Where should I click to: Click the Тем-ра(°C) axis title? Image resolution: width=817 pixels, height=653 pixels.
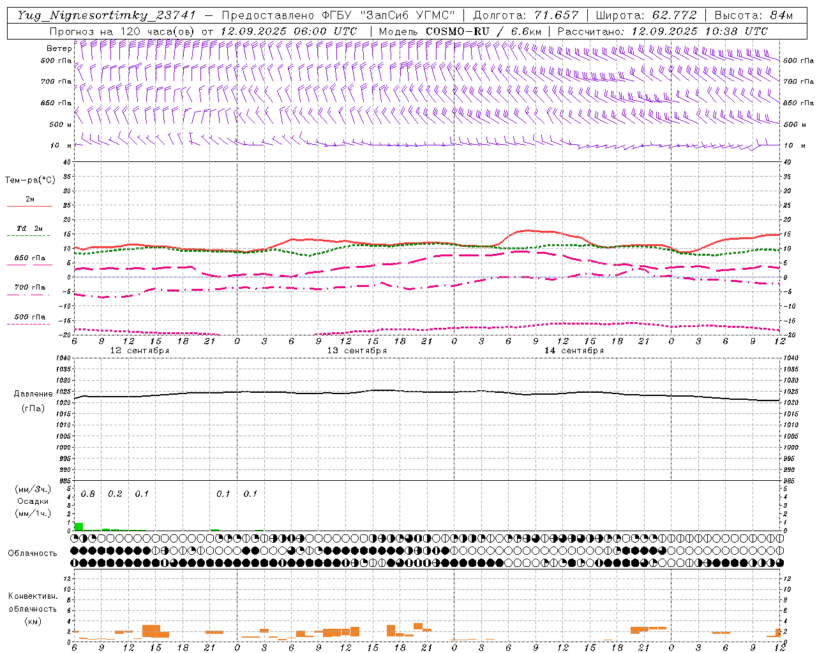click(x=30, y=180)
